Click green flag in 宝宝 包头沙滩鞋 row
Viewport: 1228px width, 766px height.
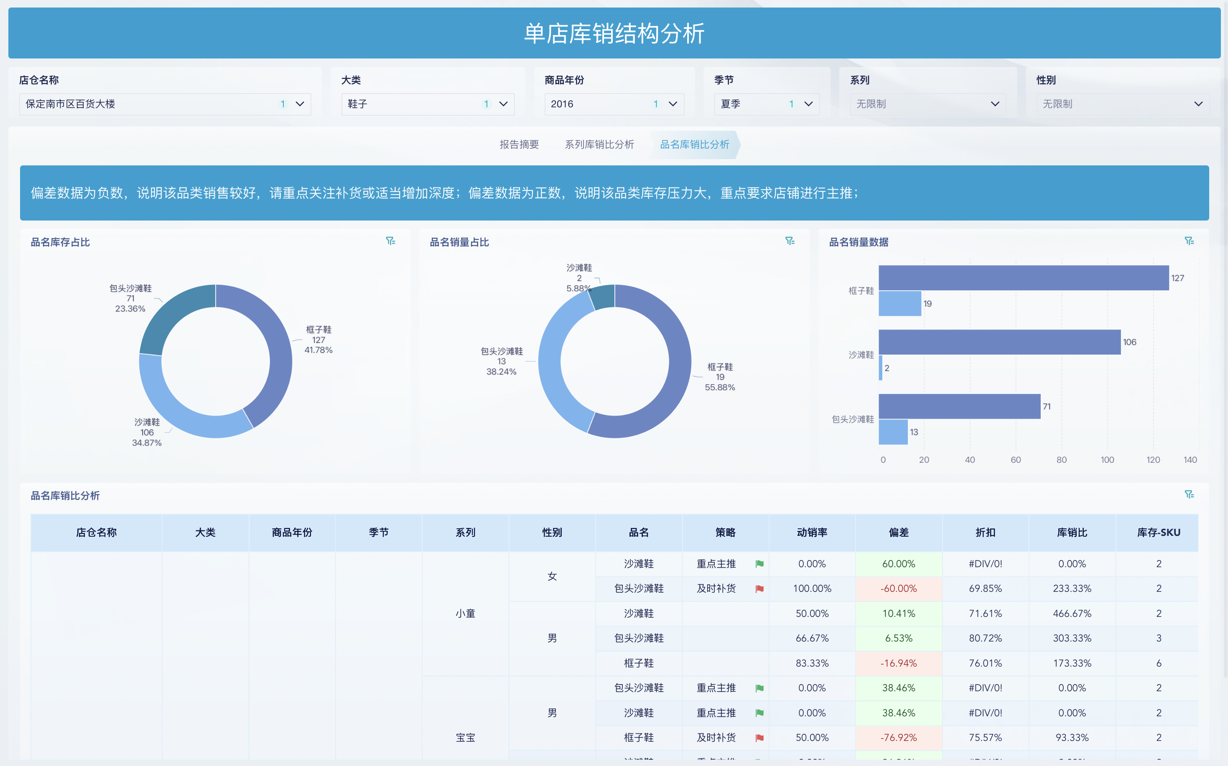click(x=759, y=688)
